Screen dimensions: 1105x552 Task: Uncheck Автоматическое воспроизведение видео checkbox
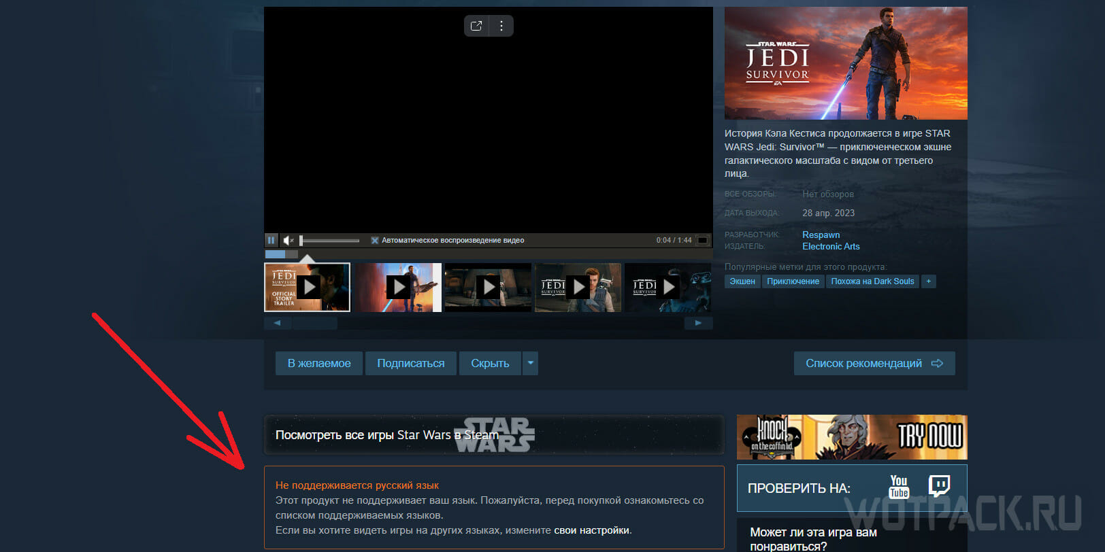(x=374, y=240)
